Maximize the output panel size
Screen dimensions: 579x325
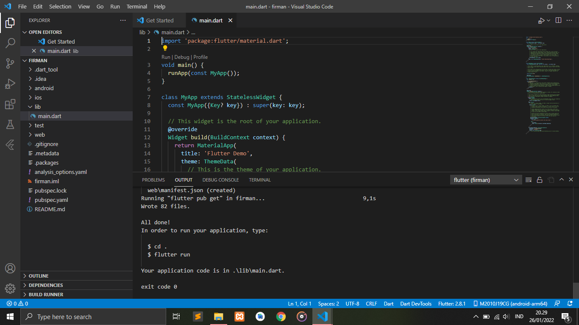pos(562,180)
